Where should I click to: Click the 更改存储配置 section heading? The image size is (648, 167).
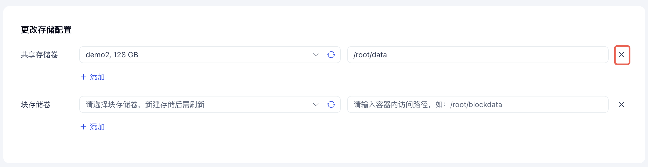click(46, 30)
